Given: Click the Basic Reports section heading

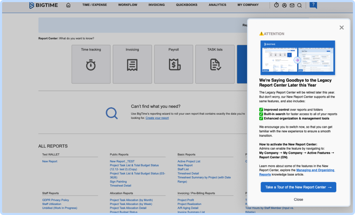Looking at the screenshot, I should pos(186,154).
